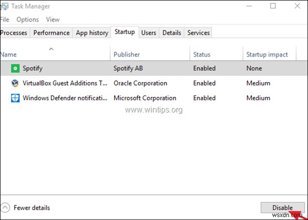Click Enabled status in the Windows Defender row
This screenshot has height=220, width=308.
(x=205, y=98)
